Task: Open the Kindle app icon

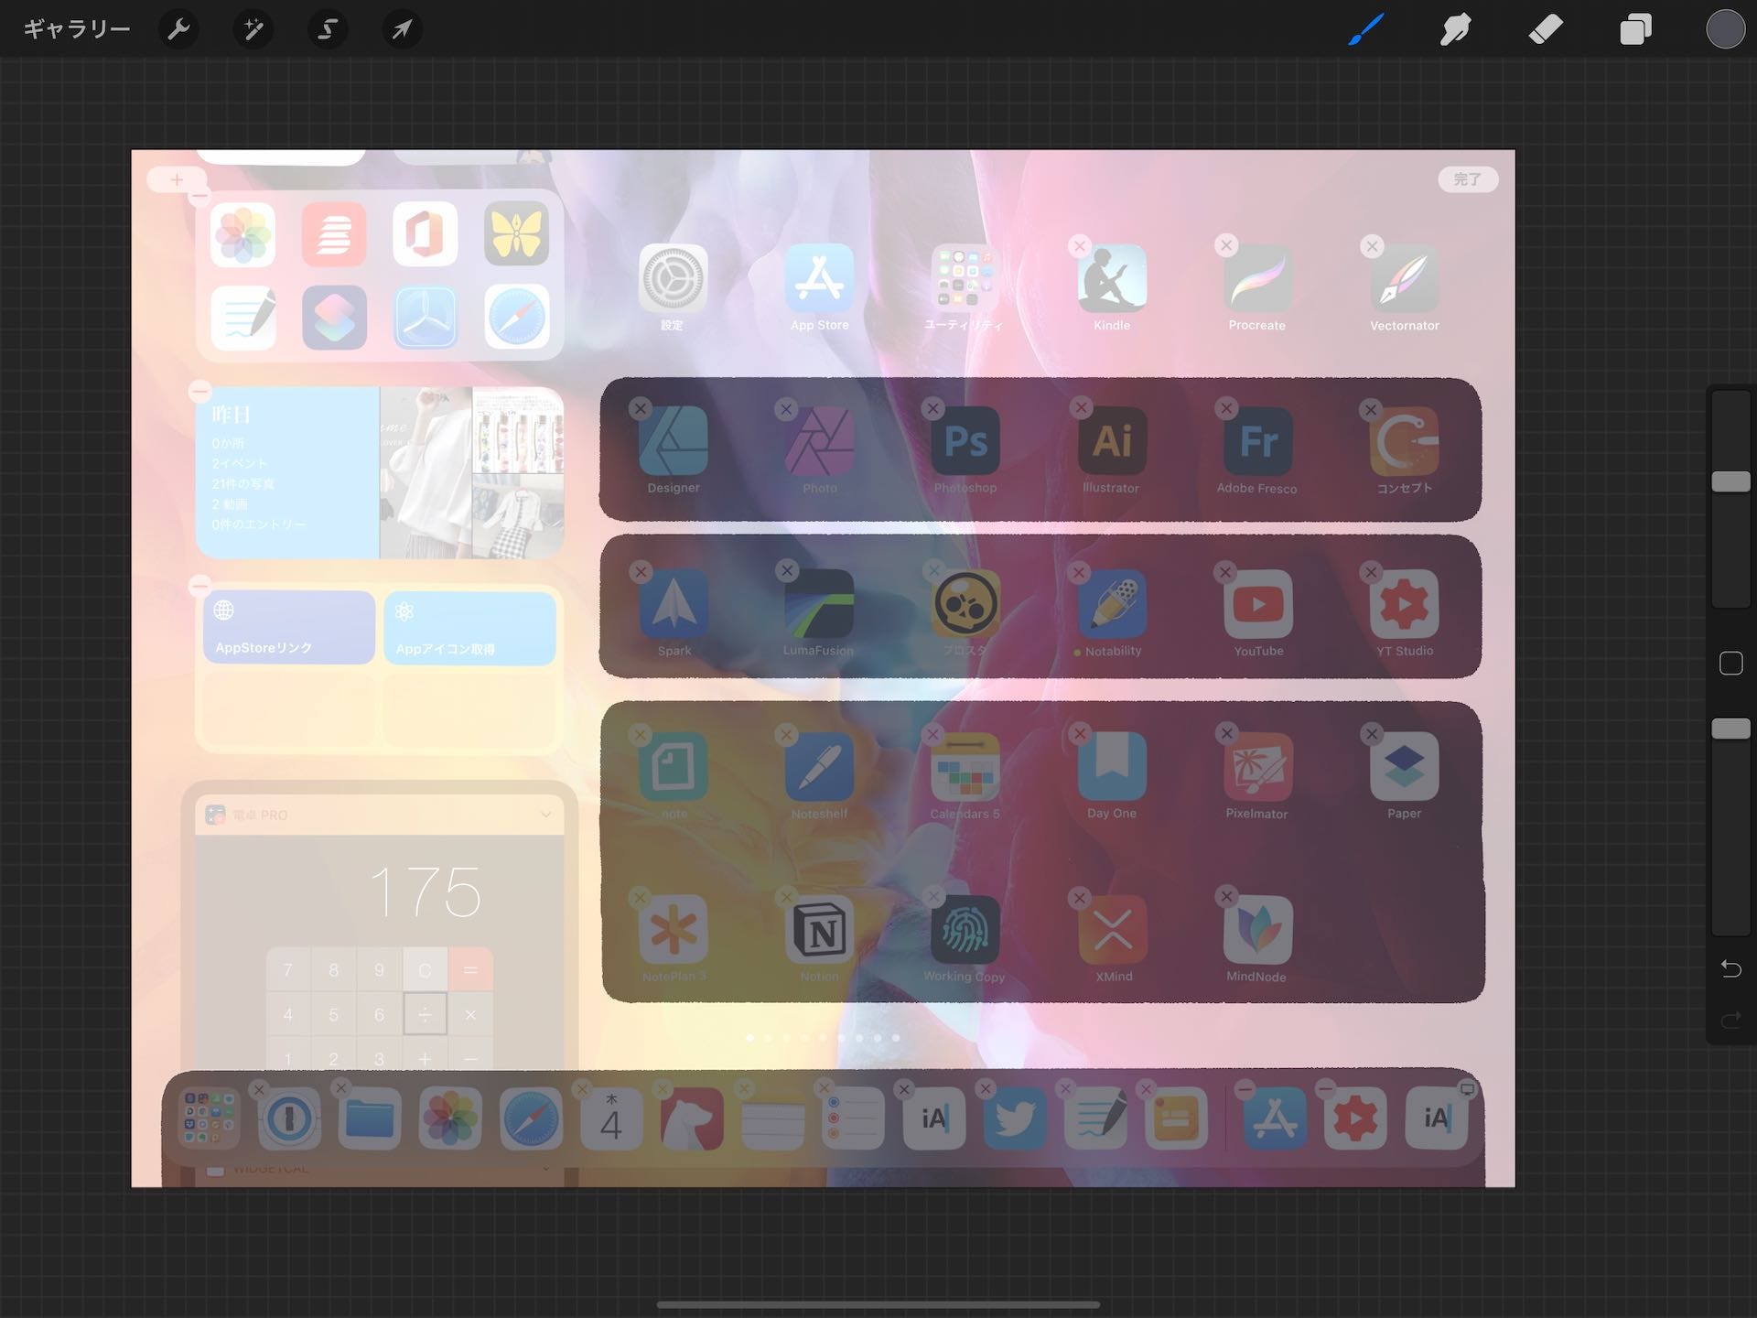Action: [1112, 278]
